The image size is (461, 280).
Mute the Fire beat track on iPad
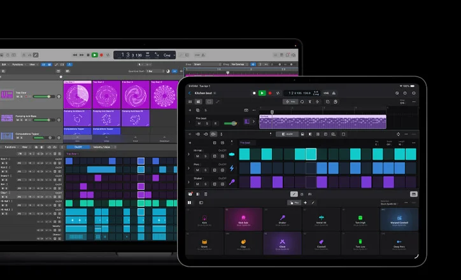coord(199,123)
